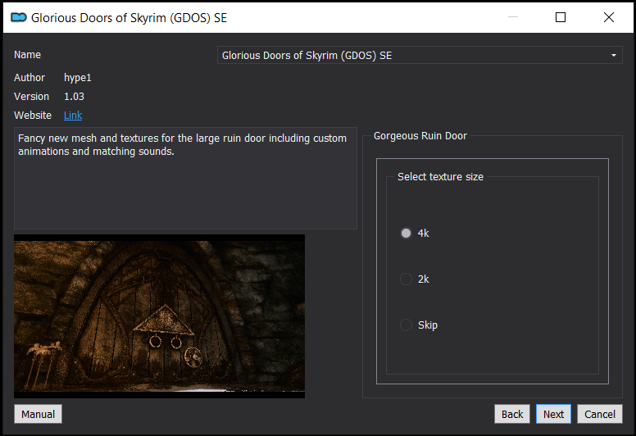Select Skip for the ruin door
636x436 pixels.
point(419,325)
